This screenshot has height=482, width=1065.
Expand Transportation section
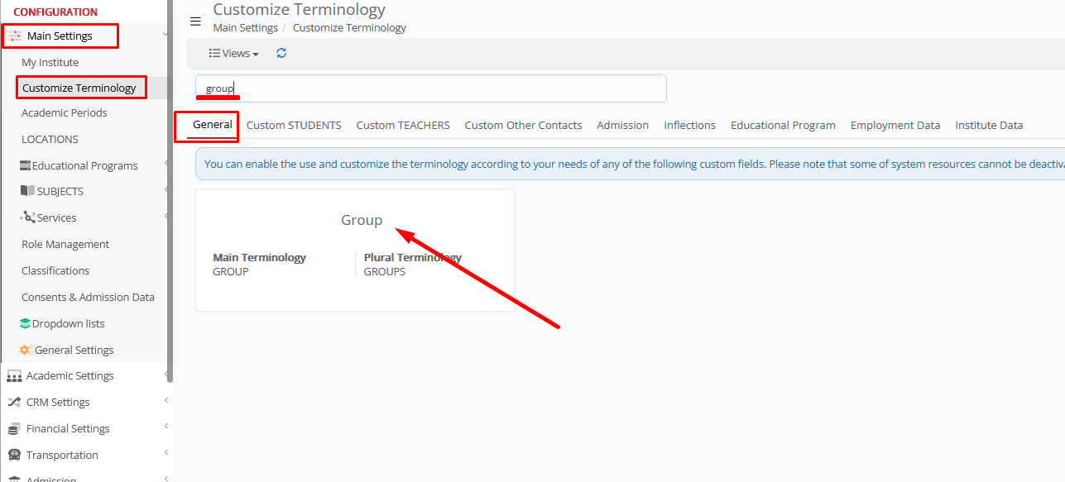click(x=62, y=455)
